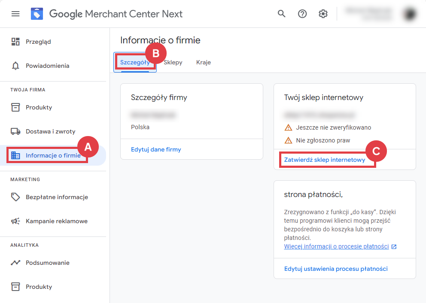Open Podsumowanie under Analityka
426x303 pixels.
point(48,263)
